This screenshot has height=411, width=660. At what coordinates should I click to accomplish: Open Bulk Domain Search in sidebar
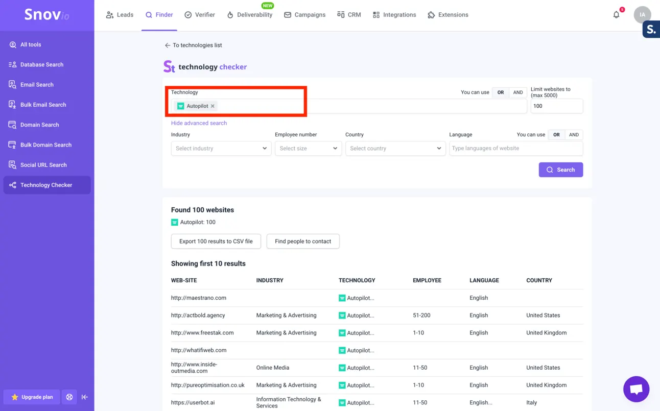[x=47, y=145]
